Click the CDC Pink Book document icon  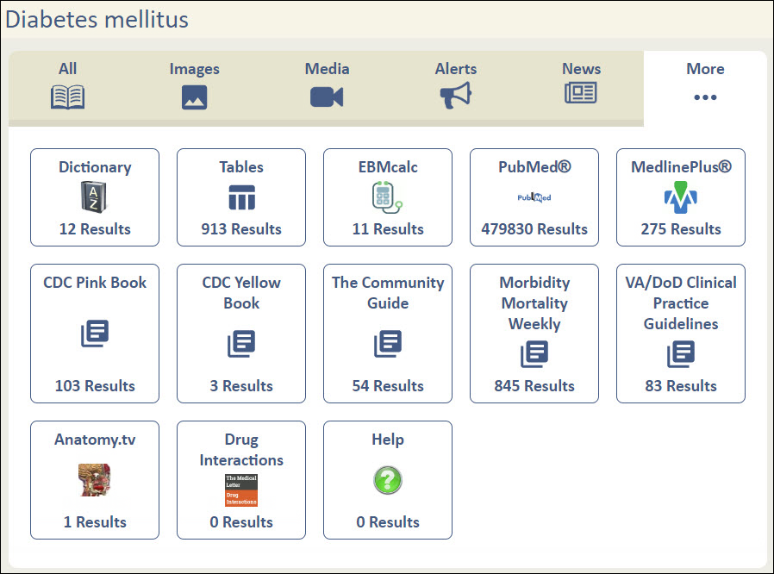point(95,334)
